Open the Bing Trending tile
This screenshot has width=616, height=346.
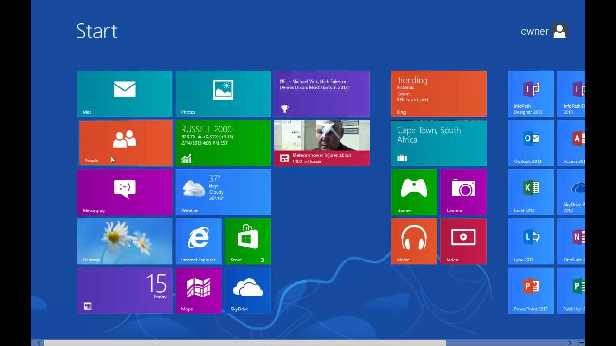(438, 94)
